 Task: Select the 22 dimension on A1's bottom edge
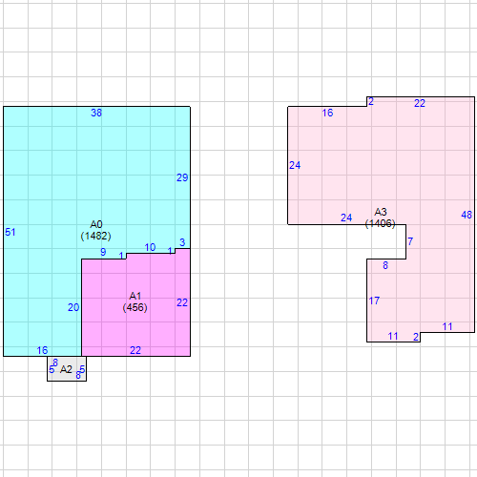click(x=135, y=350)
